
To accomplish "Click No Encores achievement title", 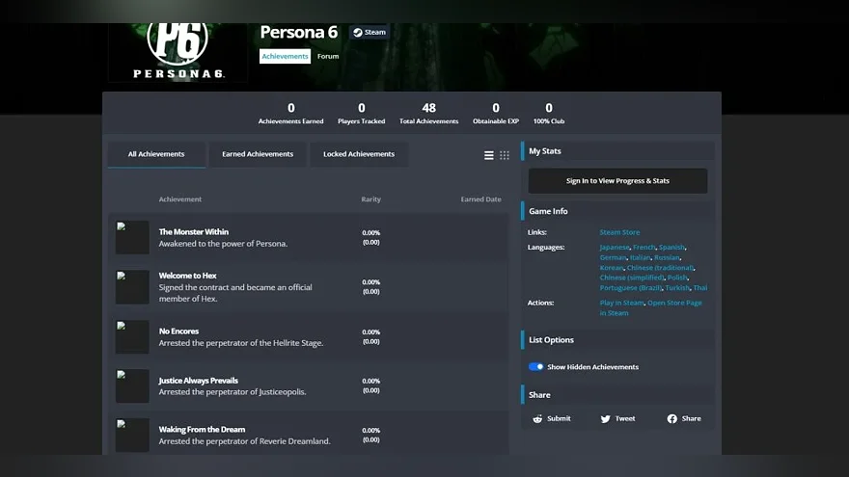I will 178,331.
